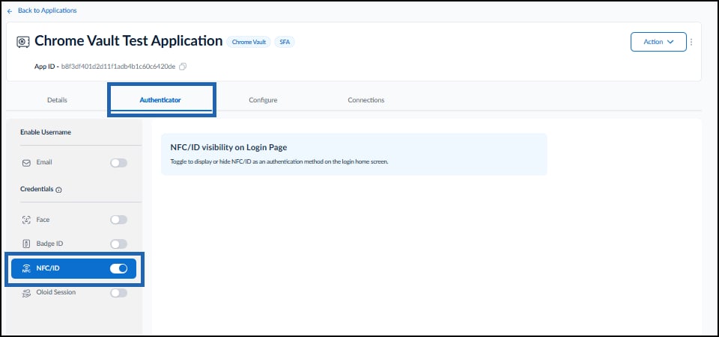This screenshot has height=337, width=719.
Task: Open the three-dot more options menu
Action: click(x=691, y=42)
